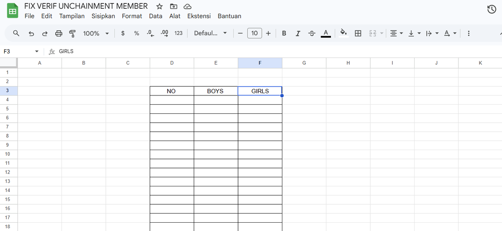This screenshot has width=502, height=231.
Task: Click the select all corner box
Action: [8, 63]
